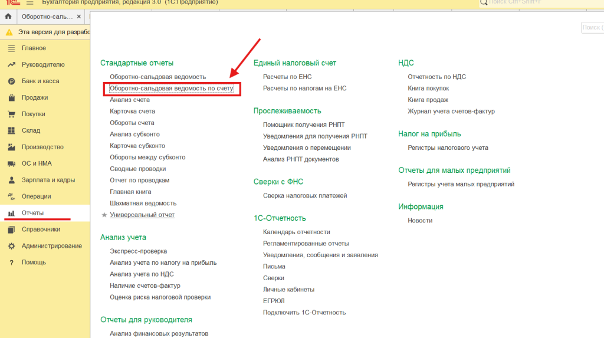Open Шахматная ведомость
604x338 pixels.
[x=143, y=203]
